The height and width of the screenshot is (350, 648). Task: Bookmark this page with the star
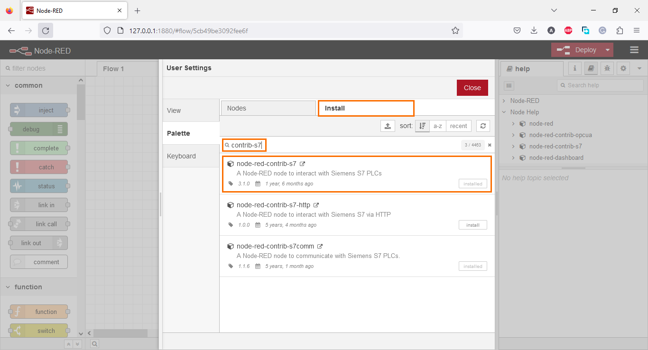(455, 30)
